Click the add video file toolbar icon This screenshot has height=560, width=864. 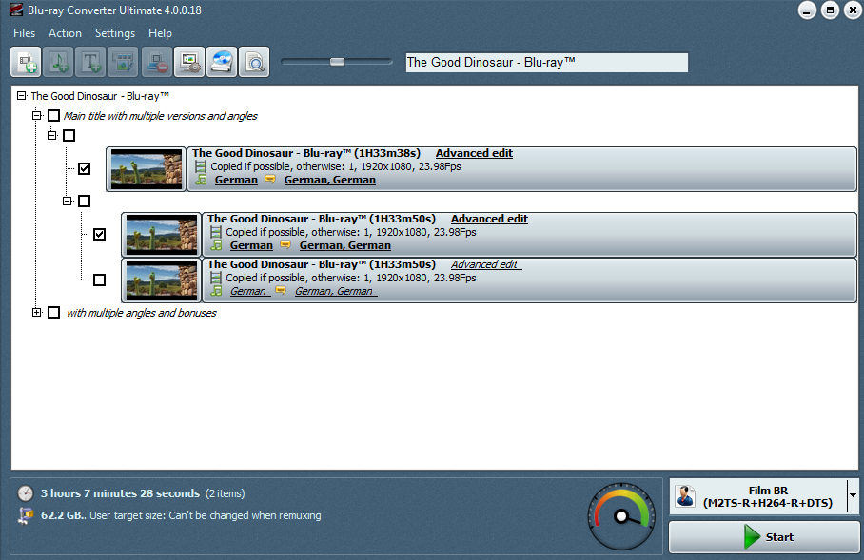[26, 62]
